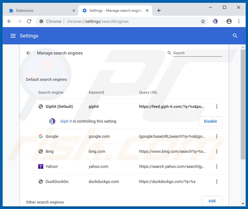The height and width of the screenshot is (209, 248).
Task: Open more actions for DuckDuckGo search engine
Action: point(217,182)
